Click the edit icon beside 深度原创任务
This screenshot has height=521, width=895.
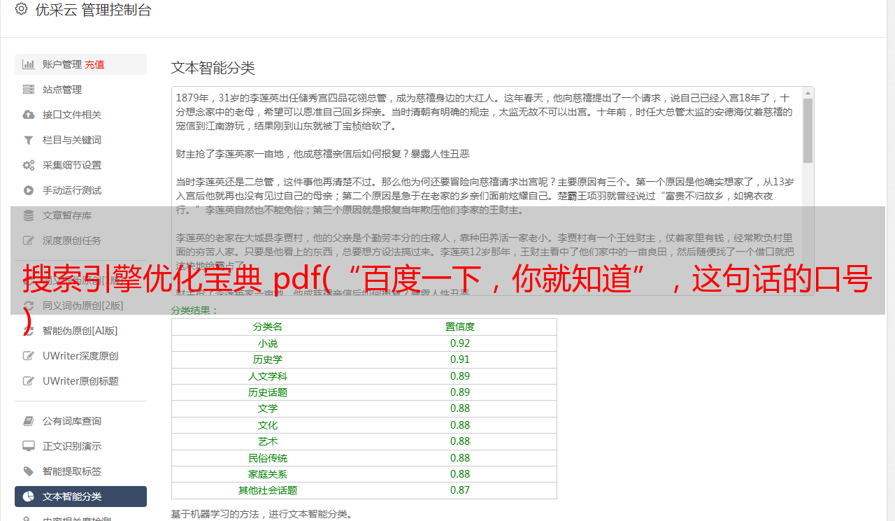[x=29, y=241]
